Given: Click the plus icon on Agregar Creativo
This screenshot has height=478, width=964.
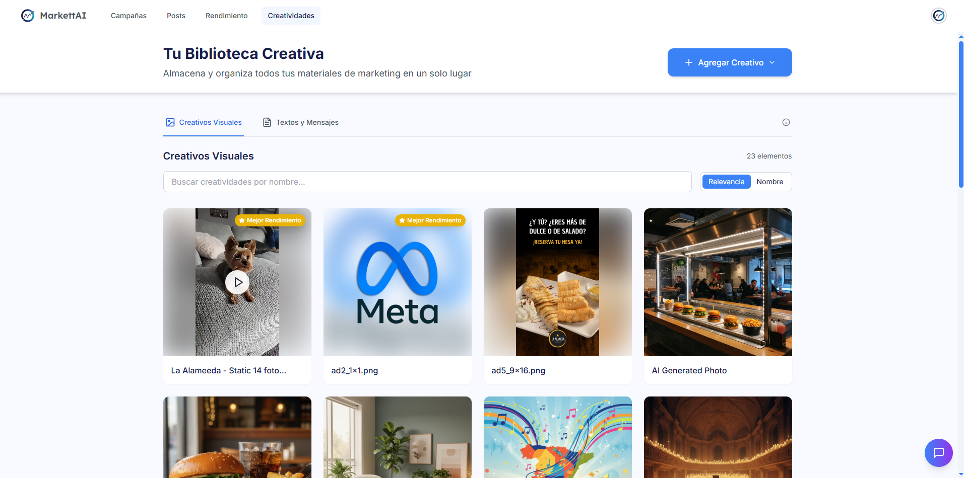Looking at the screenshot, I should [688, 62].
